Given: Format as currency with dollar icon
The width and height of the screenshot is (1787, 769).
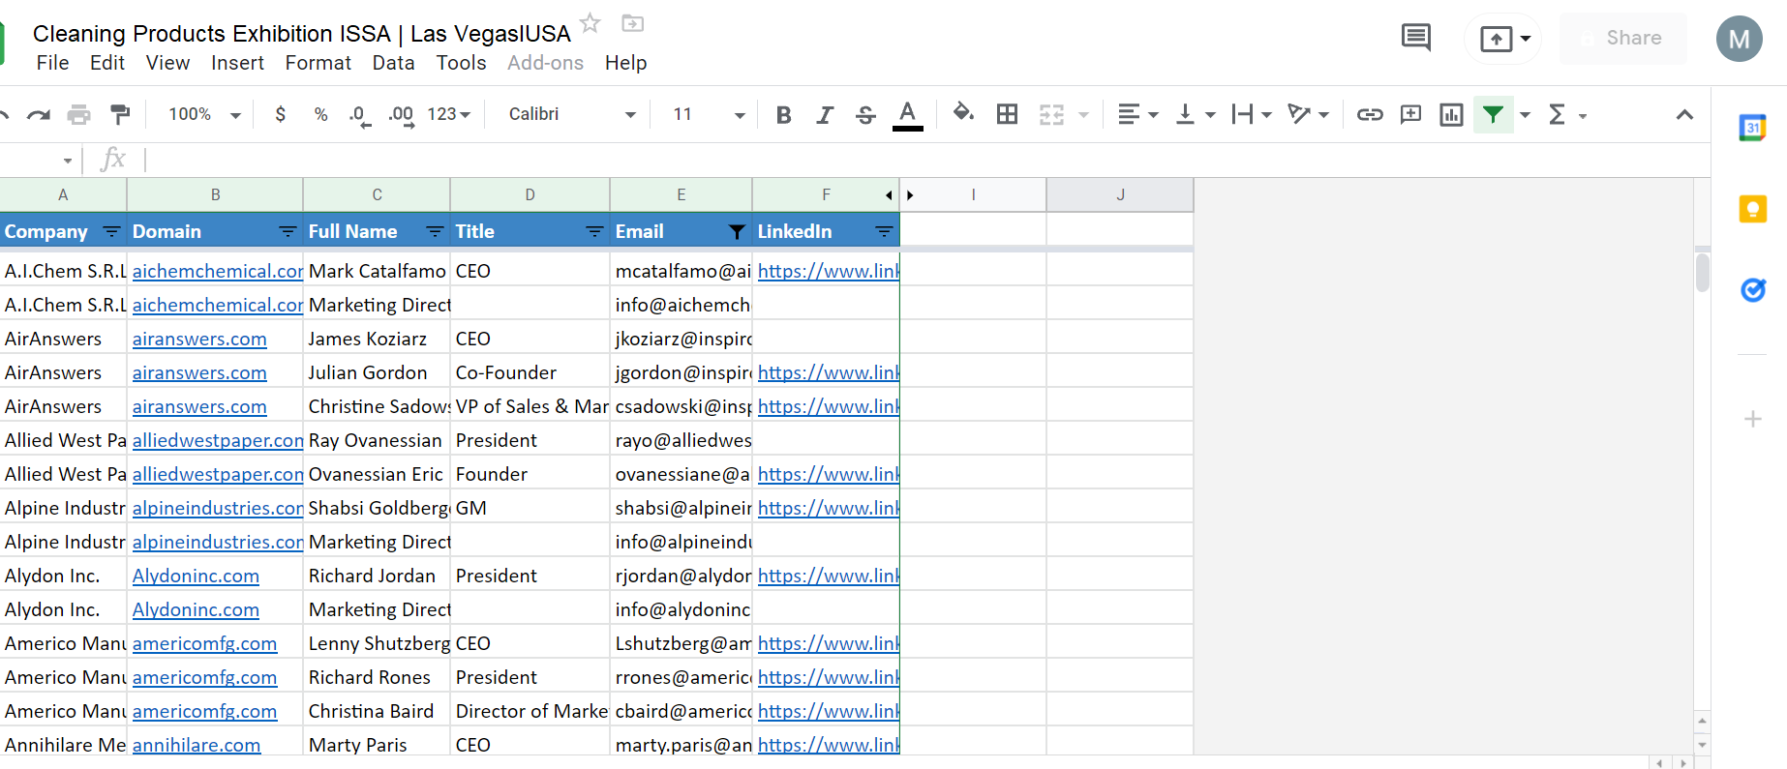Looking at the screenshot, I should [281, 114].
